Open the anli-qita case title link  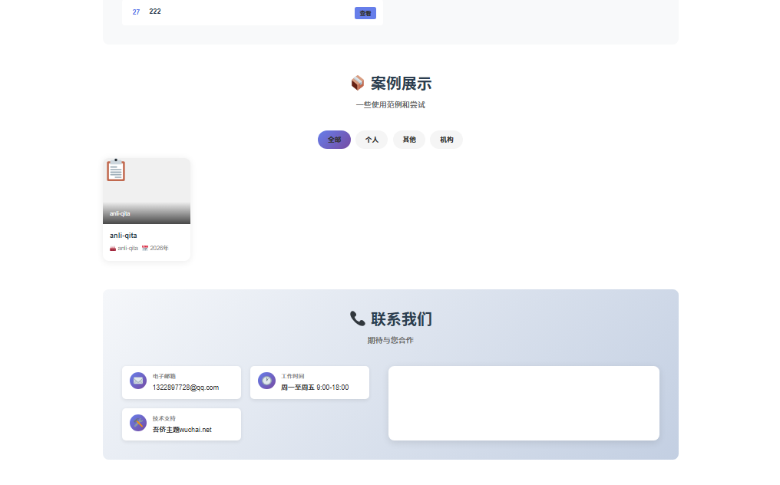pyautogui.click(x=124, y=236)
